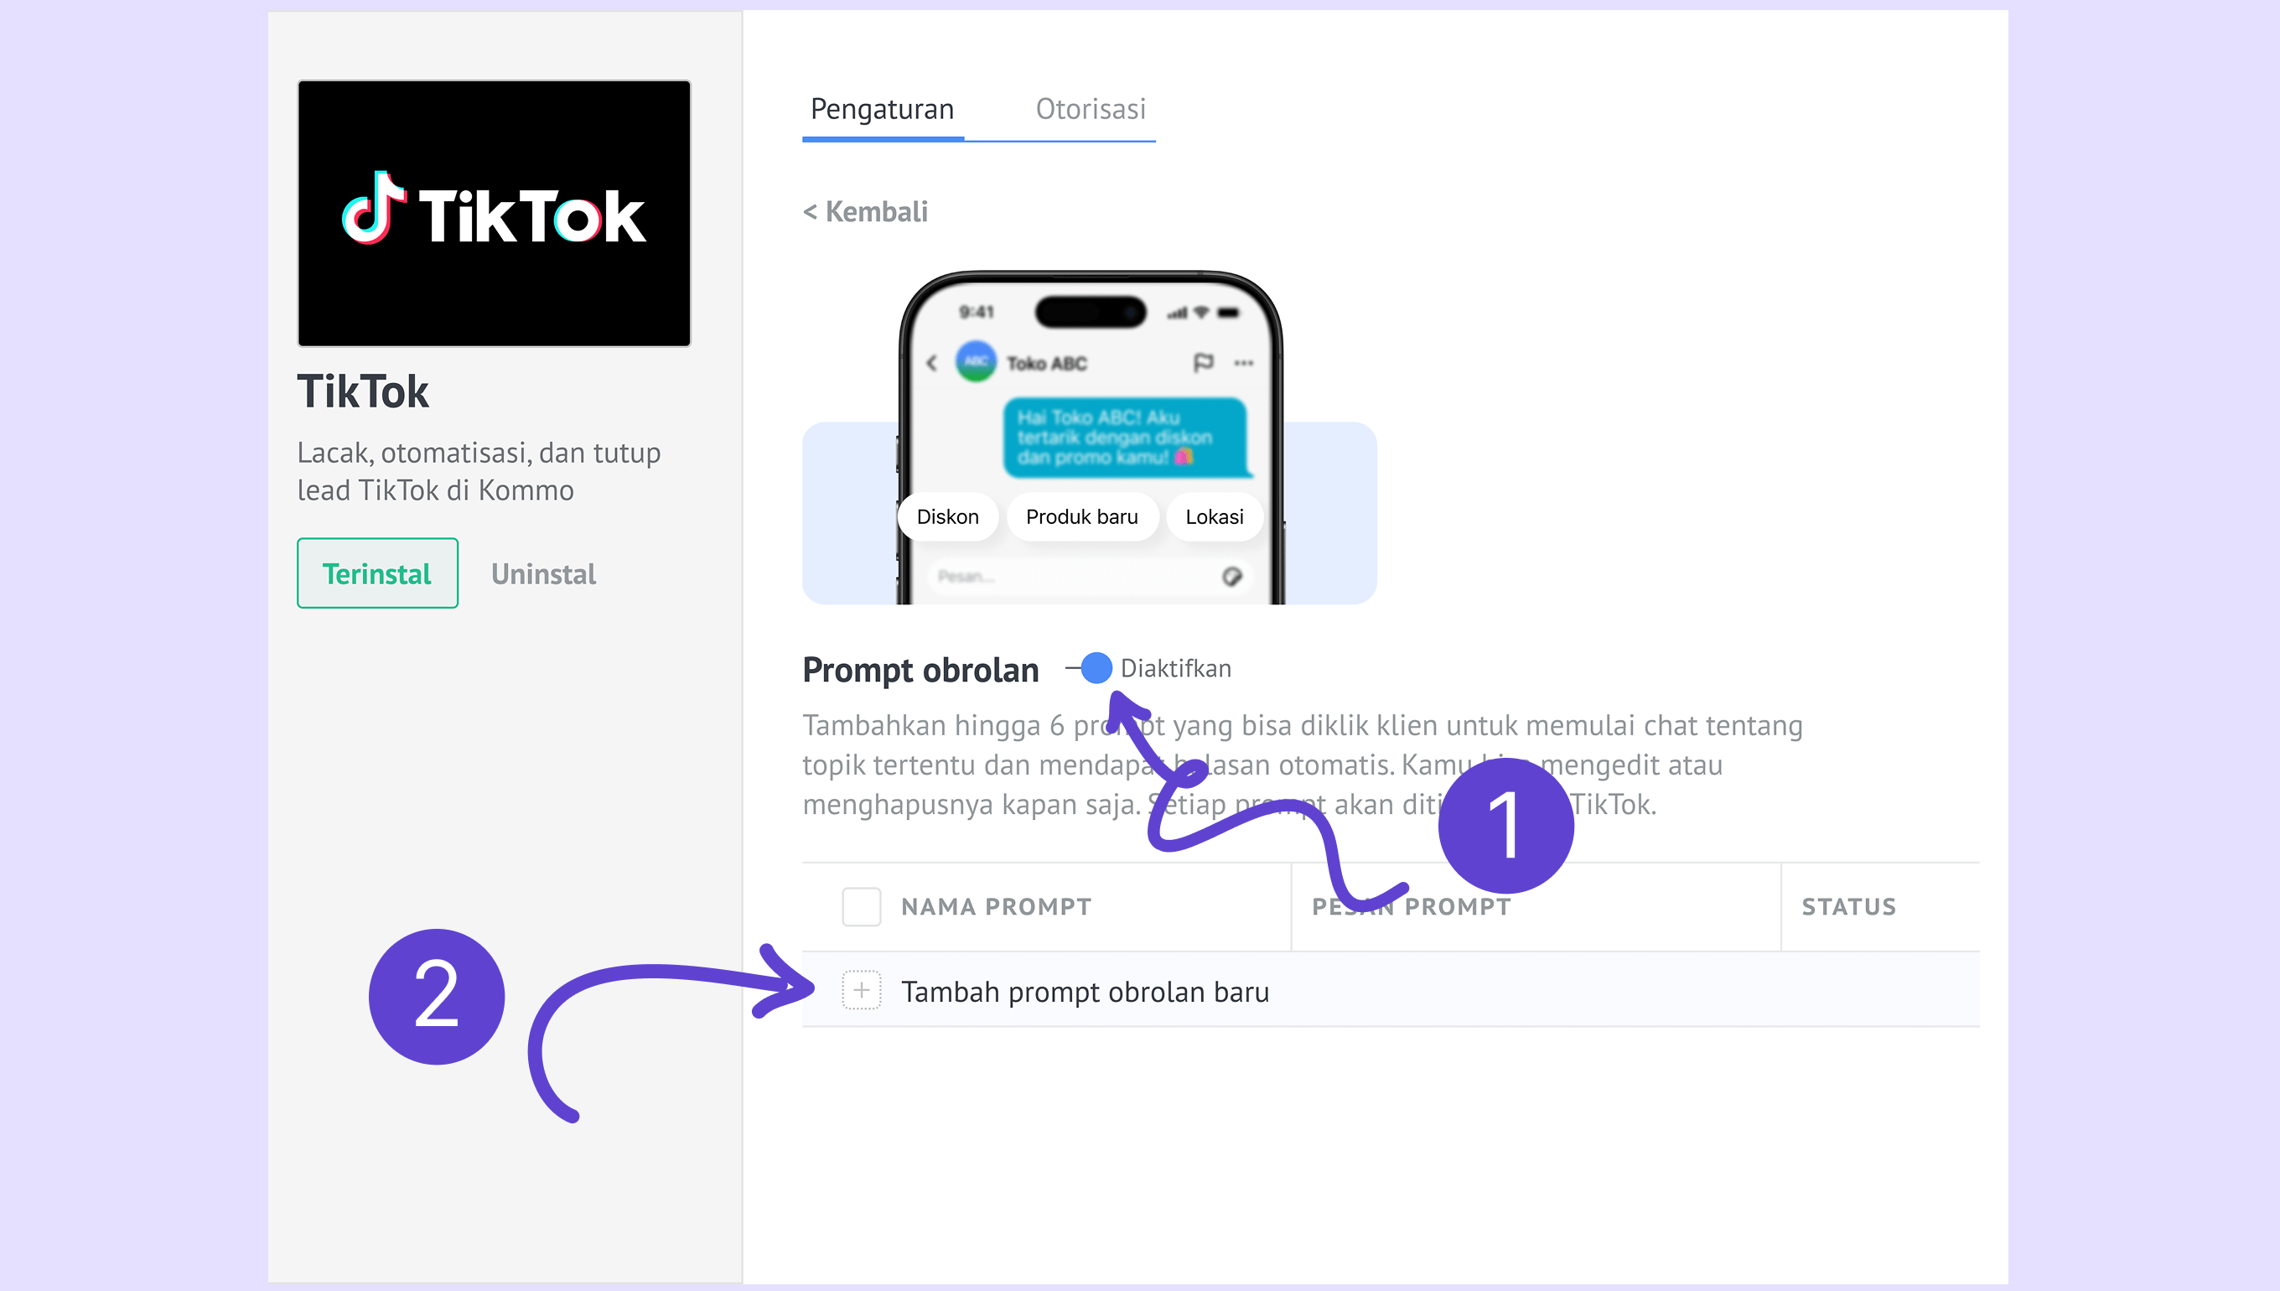Click the Uninstal button
The height and width of the screenshot is (1291, 2280).
pos(543,573)
